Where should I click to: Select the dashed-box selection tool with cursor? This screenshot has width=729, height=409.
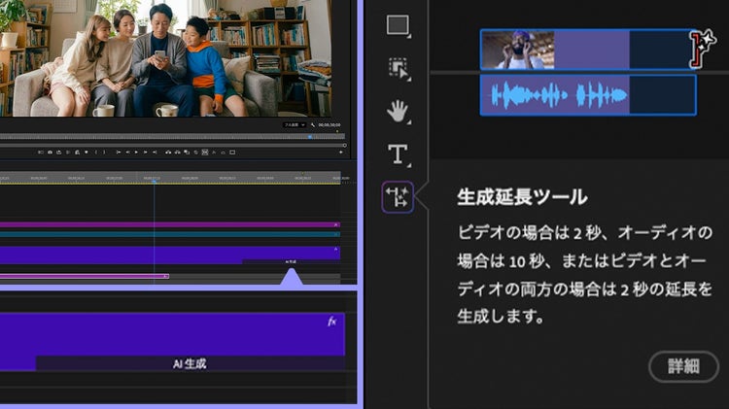(399, 69)
